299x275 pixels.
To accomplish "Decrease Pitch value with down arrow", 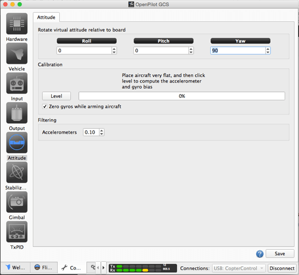I will [x=191, y=52].
